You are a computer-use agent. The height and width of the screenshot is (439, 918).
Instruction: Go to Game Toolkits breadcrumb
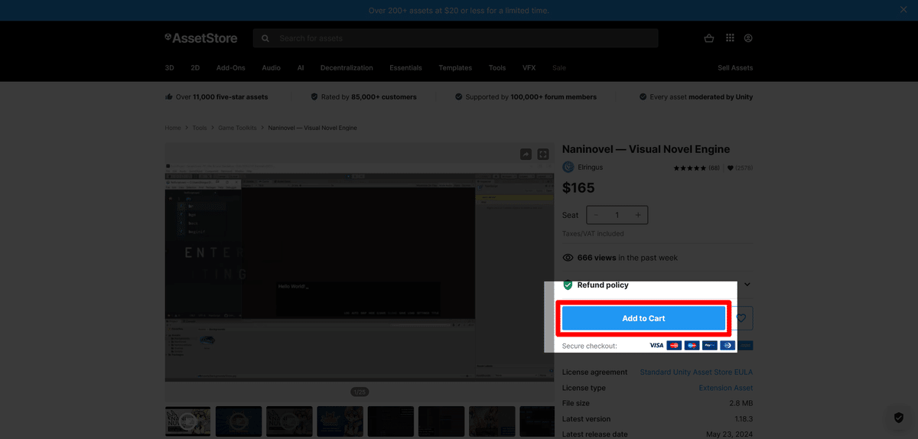(237, 128)
